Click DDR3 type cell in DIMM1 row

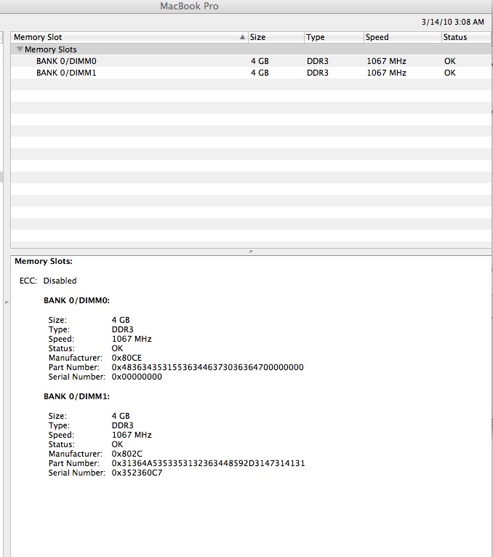pyautogui.click(x=318, y=73)
